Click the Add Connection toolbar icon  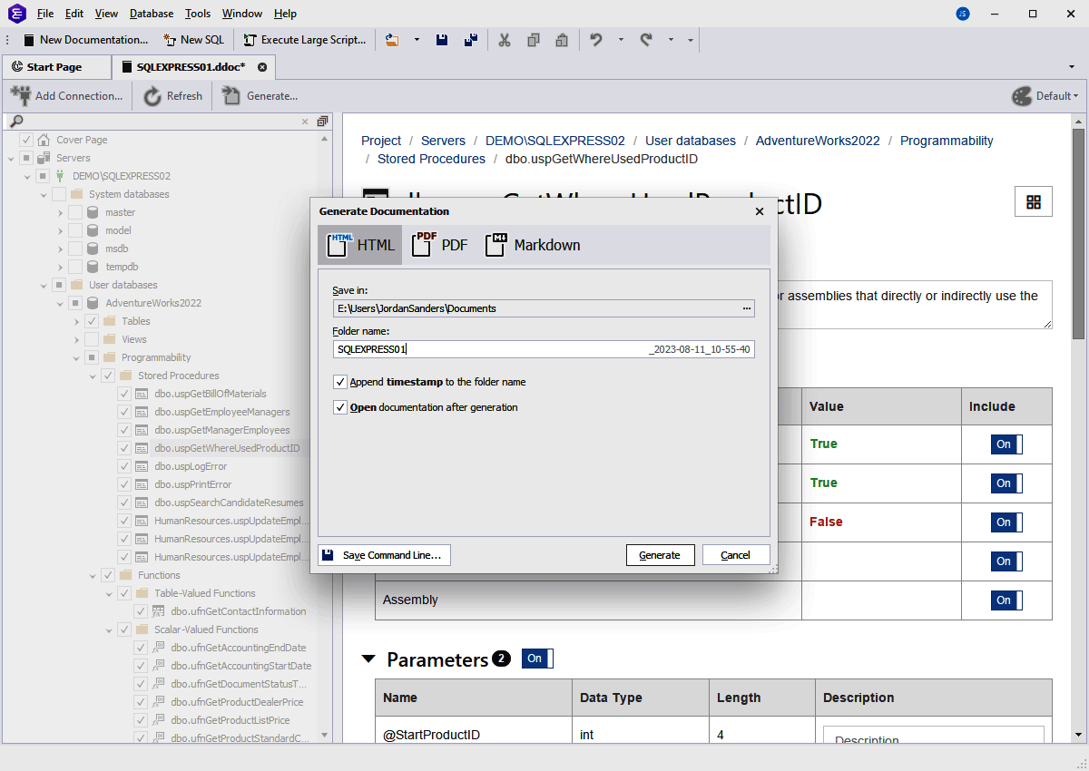coord(21,95)
